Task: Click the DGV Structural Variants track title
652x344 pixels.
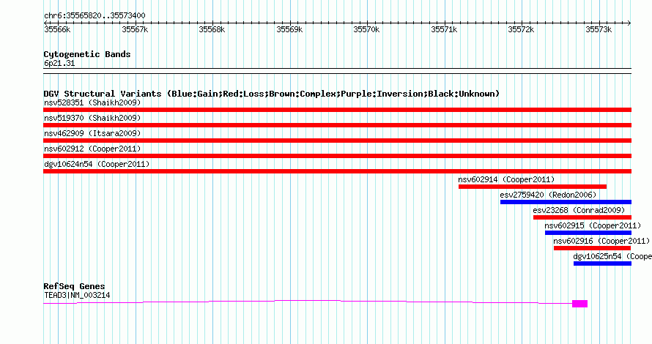Action: [x=272, y=94]
